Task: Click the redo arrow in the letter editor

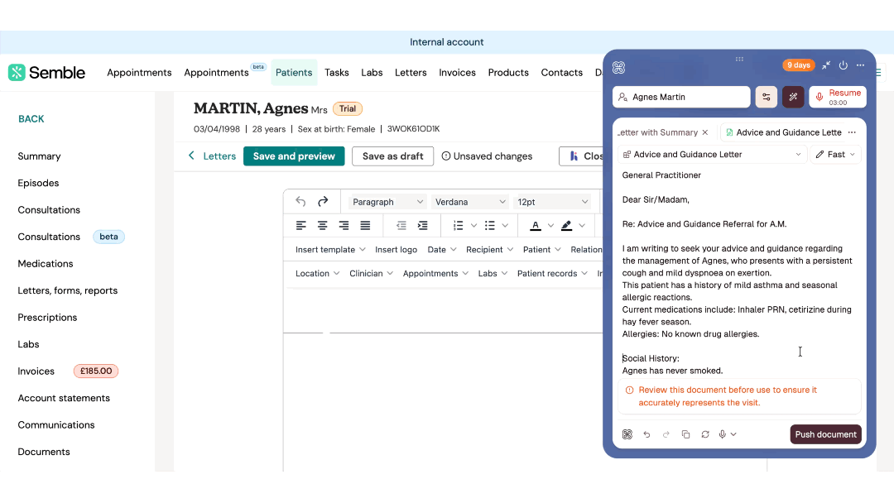Action: click(323, 202)
